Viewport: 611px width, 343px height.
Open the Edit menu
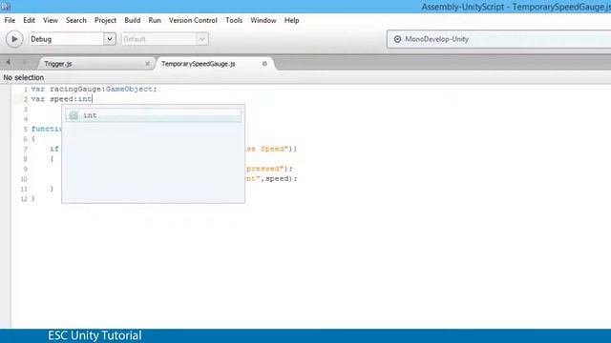click(29, 20)
